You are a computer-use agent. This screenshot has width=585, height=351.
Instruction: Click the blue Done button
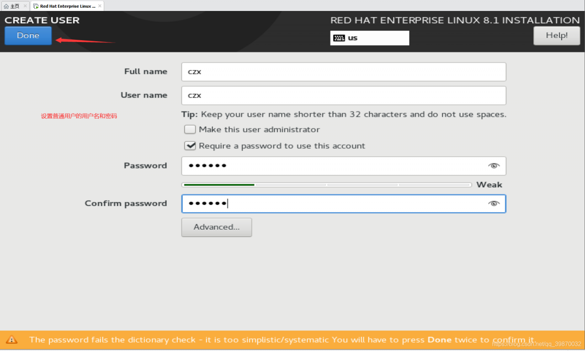coord(28,36)
